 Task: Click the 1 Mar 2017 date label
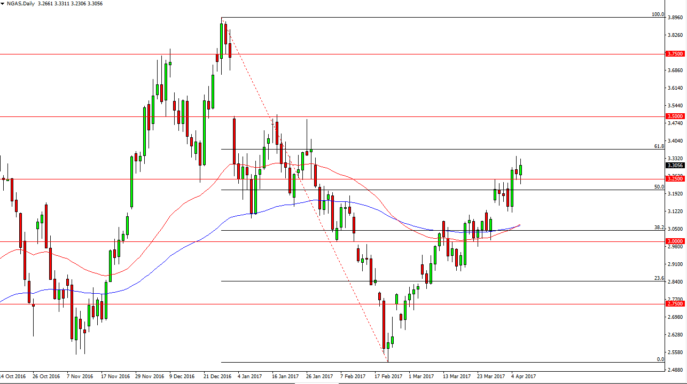point(421,376)
